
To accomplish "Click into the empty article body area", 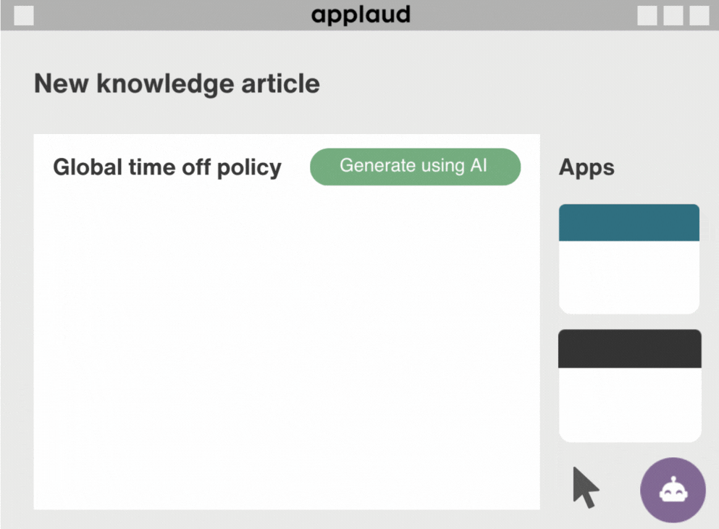I will (x=287, y=349).
